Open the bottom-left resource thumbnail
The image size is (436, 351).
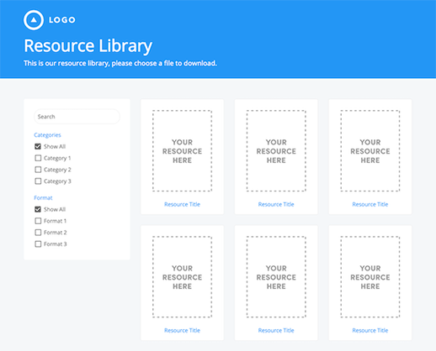(x=182, y=277)
